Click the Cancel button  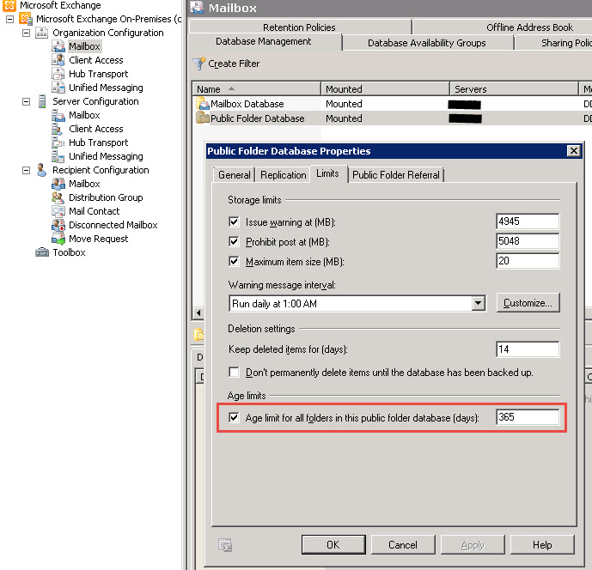[x=403, y=545]
